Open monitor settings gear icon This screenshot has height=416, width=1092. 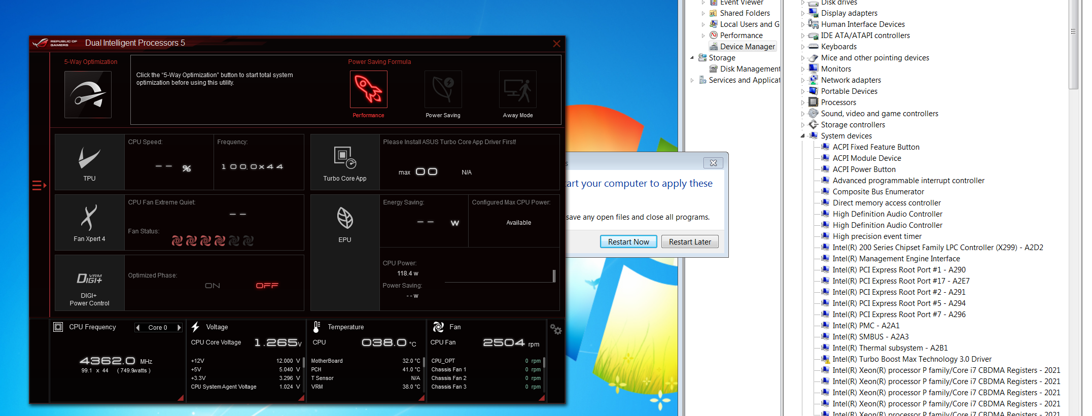coord(556,329)
